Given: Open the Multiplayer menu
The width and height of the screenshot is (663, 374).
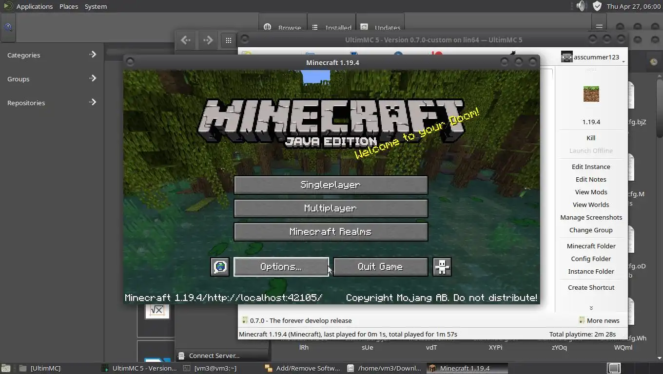Looking at the screenshot, I should pyautogui.click(x=331, y=208).
